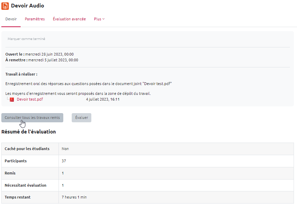The height and width of the screenshot is (209, 297).
Task: Click the Remis row label
Action: click(x=10, y=173)
